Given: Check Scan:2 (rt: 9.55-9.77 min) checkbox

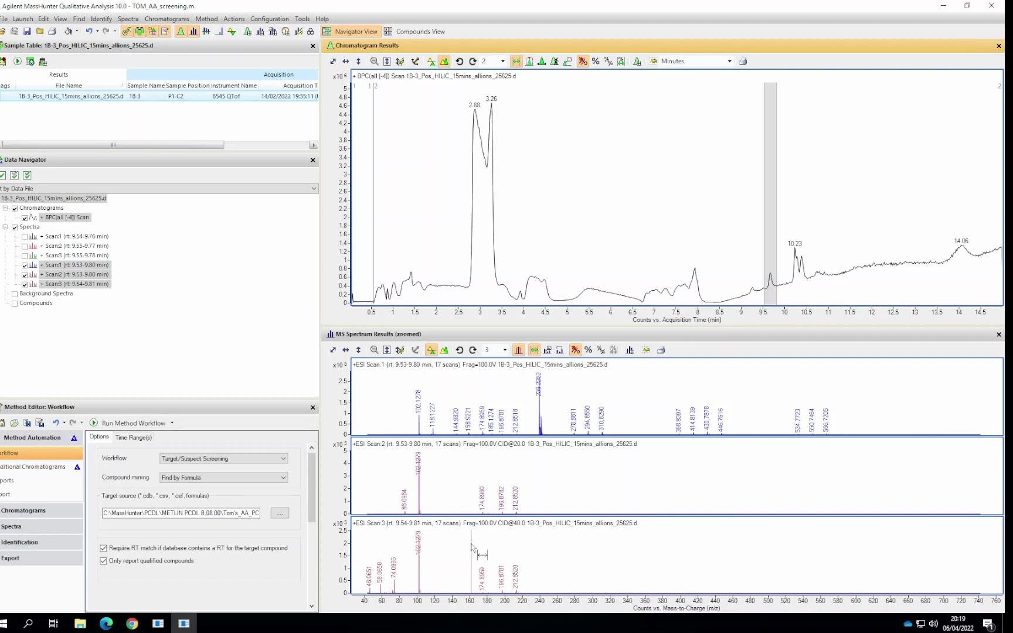Looking at the screenshot, I should pos(25,246).
